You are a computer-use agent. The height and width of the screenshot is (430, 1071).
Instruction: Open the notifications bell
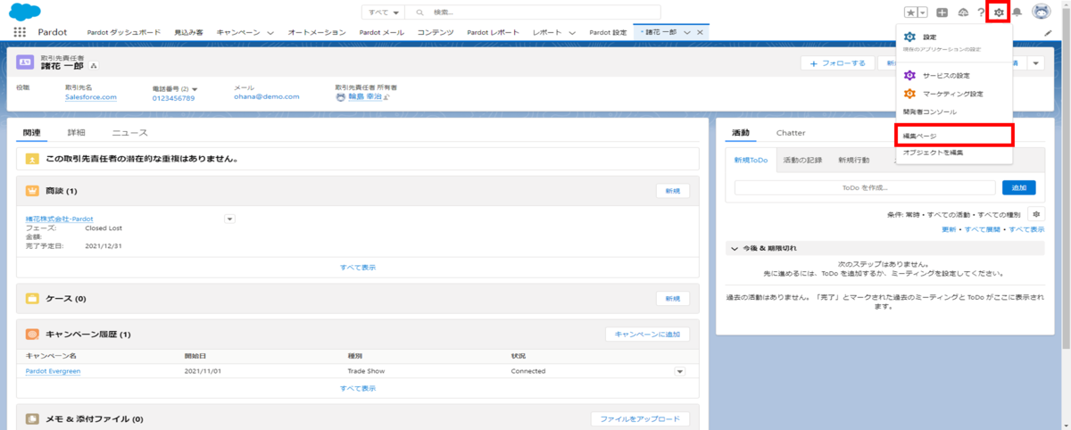coord(1017,12)
